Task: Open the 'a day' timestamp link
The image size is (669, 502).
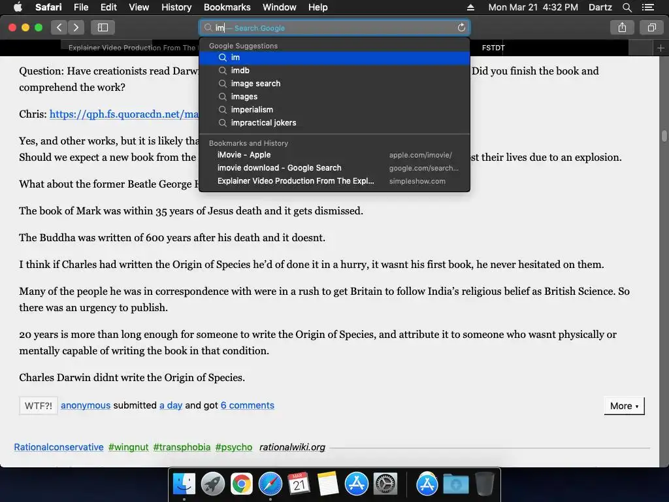Action: point(171,405)
